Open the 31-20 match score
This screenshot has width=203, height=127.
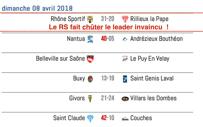(107, 19)
